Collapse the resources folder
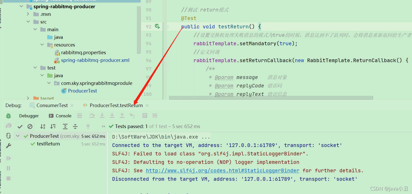412x194 pixels. (x=42, y=45)
